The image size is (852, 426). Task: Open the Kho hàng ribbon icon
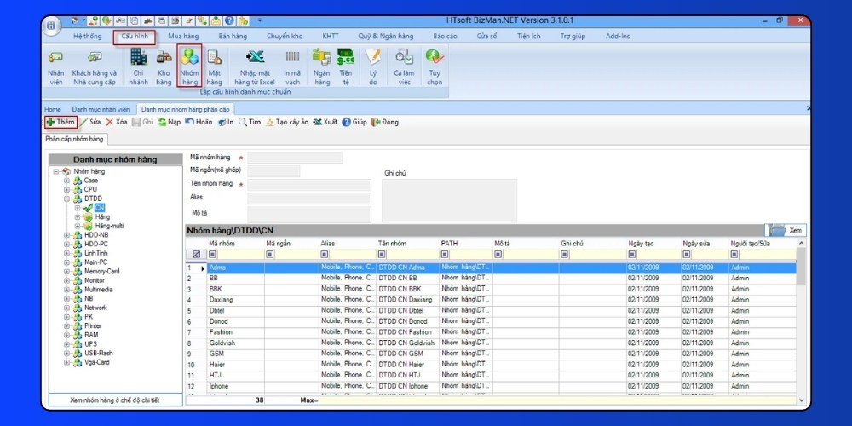(x=164, y=66)
